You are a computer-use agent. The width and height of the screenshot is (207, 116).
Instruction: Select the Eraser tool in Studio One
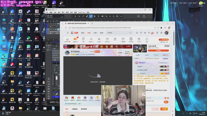point(87,16)
